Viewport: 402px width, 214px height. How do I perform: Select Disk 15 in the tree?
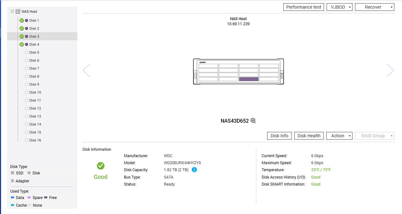tap(35, 132)
